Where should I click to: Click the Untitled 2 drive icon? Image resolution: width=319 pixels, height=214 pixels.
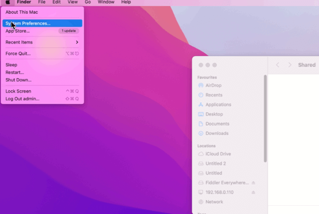(x=201, y=163)
